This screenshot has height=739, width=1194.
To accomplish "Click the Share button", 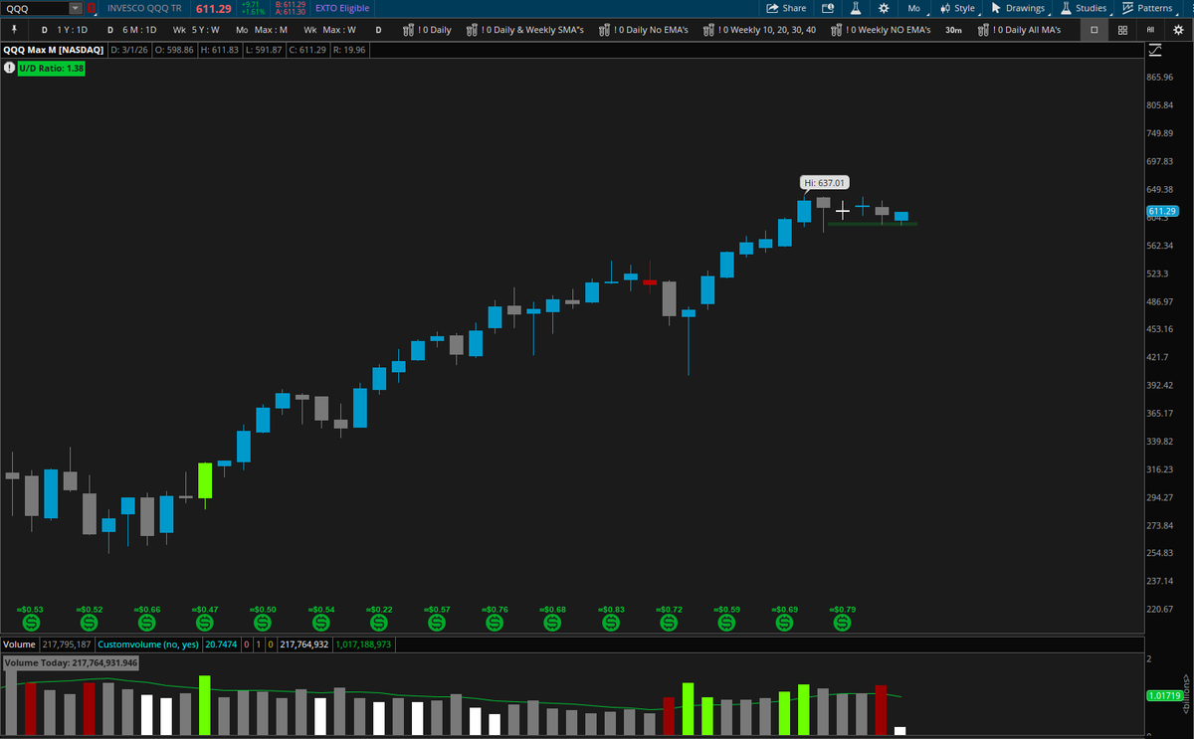I will point(786,8).
